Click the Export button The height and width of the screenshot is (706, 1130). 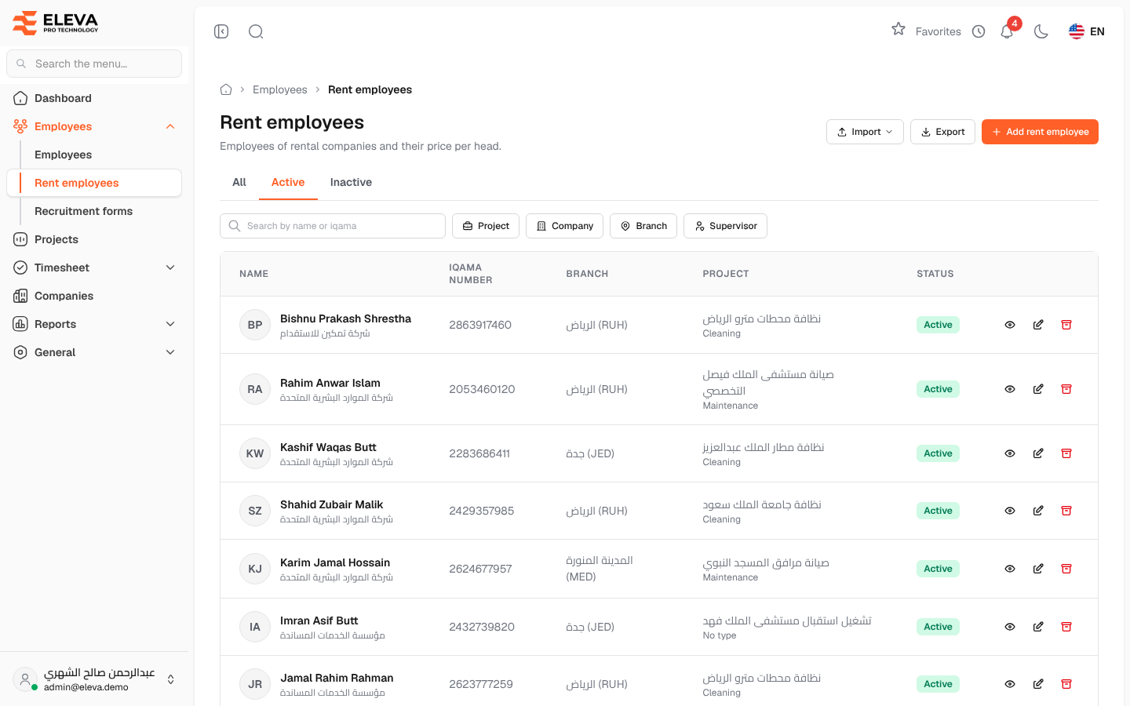pos(942,132)
